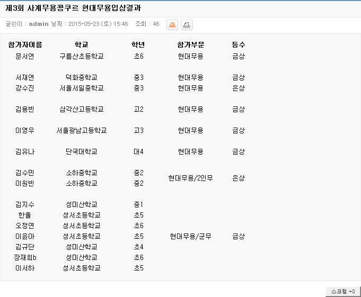Click the post title 제3회 사계무용콩쿠르 현대무용입상결과
Image resolution: width=361 pixels, height=297 pixels.
coord(73,8)
